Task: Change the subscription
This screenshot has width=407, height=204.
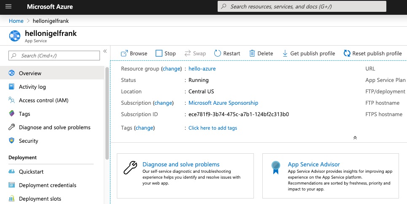Action: (163, 103)
